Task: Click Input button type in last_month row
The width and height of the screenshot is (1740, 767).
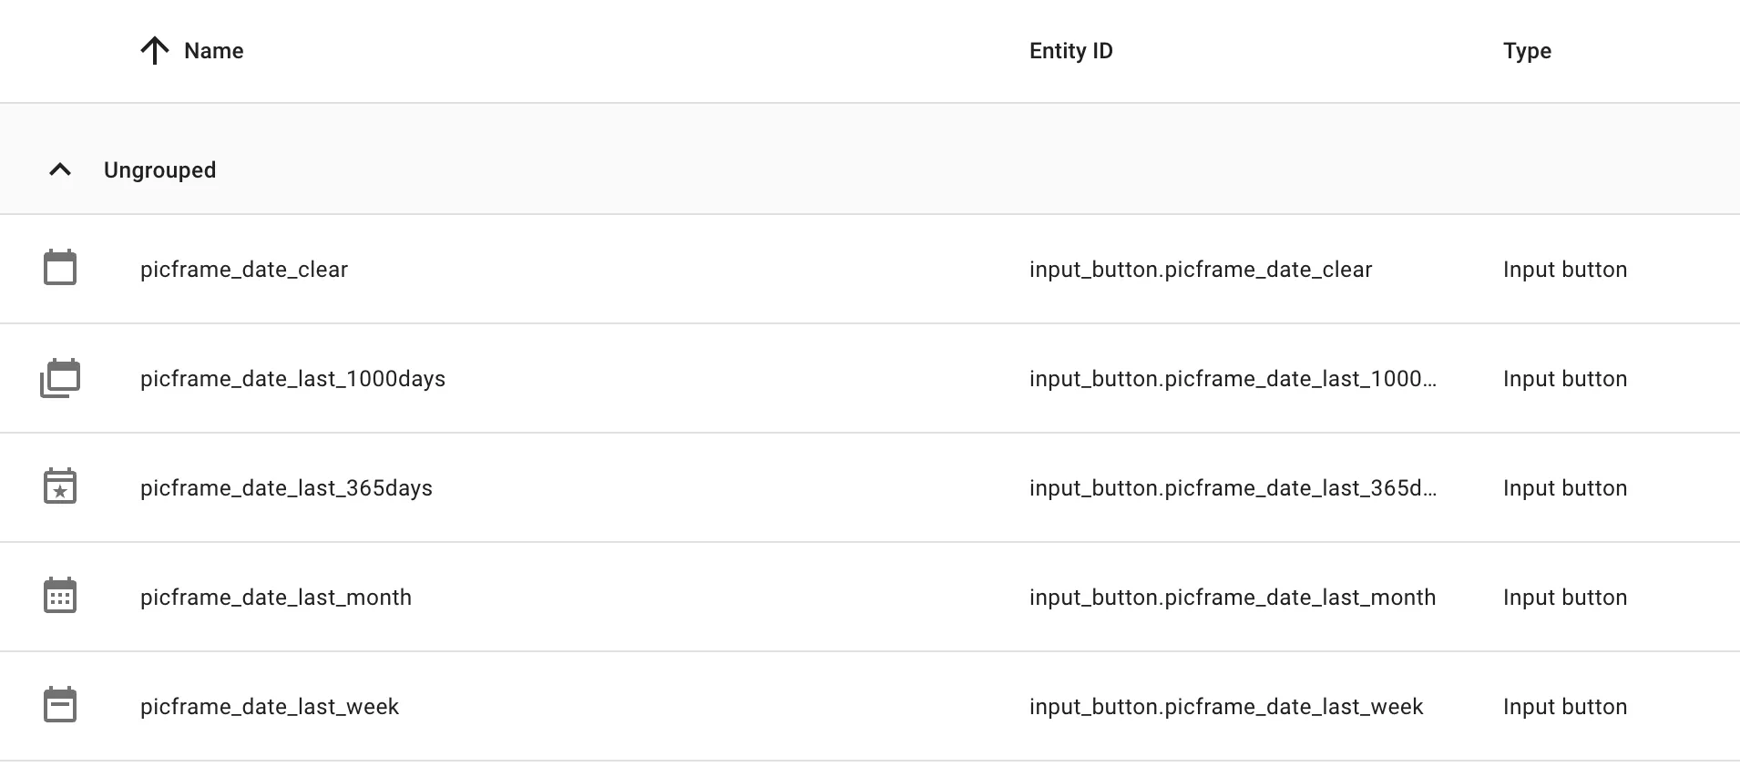Action: point(1565,598)
